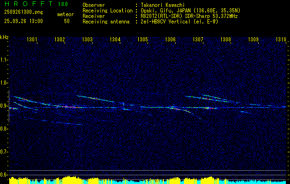Click the version number 1.0.0

pyautogui.click(x=63, y=4)
